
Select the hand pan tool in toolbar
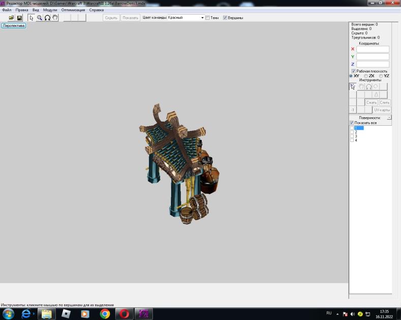tap(55, 18)
